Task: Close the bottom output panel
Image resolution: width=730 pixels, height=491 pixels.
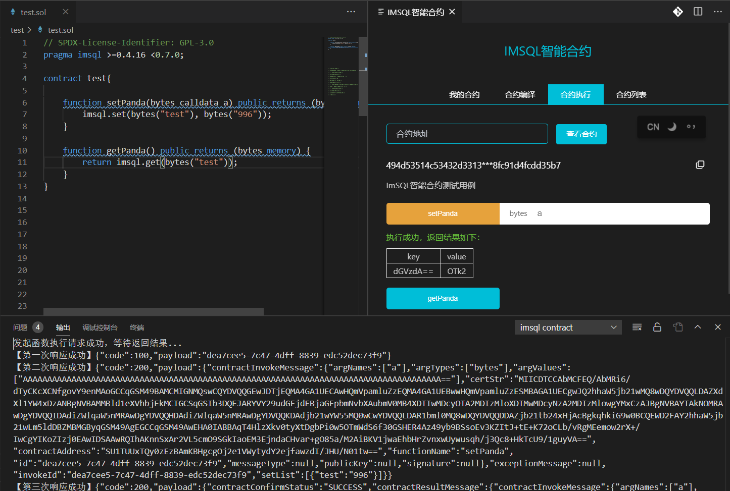Action: [x=718, y=327]
